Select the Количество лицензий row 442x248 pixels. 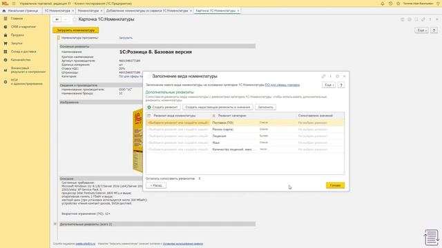point(245,149)
